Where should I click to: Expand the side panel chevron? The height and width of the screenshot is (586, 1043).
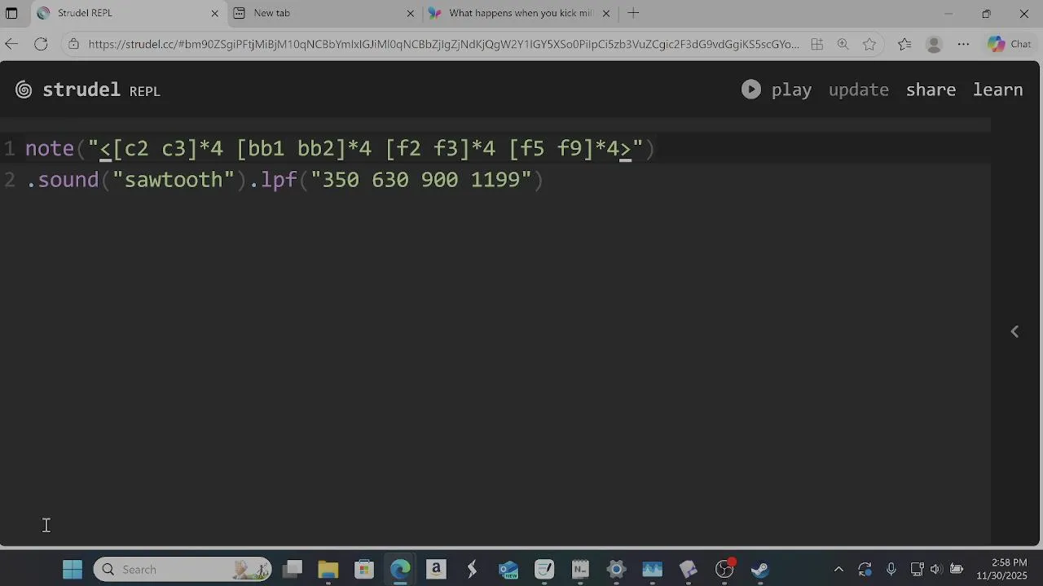click(1014, 331)
